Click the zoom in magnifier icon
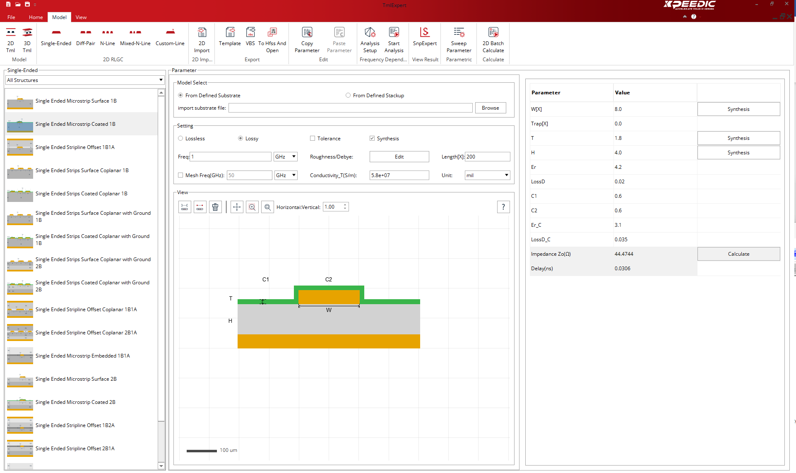 [x=252, y=207]
